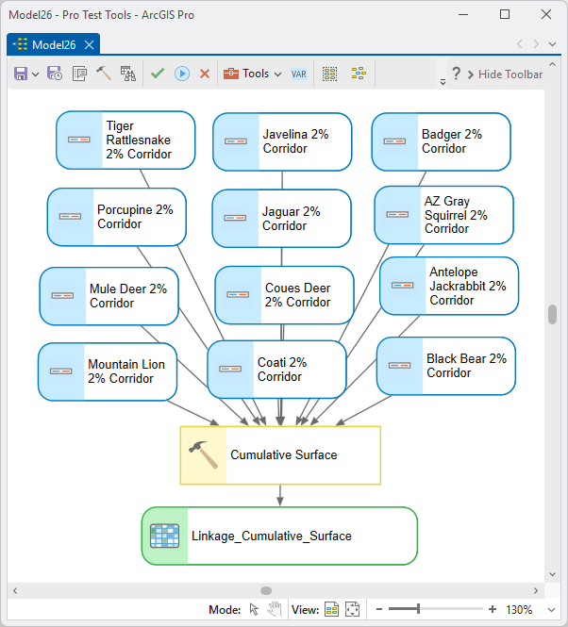This screenshot has width=568, height=627.
Task: Save the model with Save icon
Action: [x=21, y=74]
